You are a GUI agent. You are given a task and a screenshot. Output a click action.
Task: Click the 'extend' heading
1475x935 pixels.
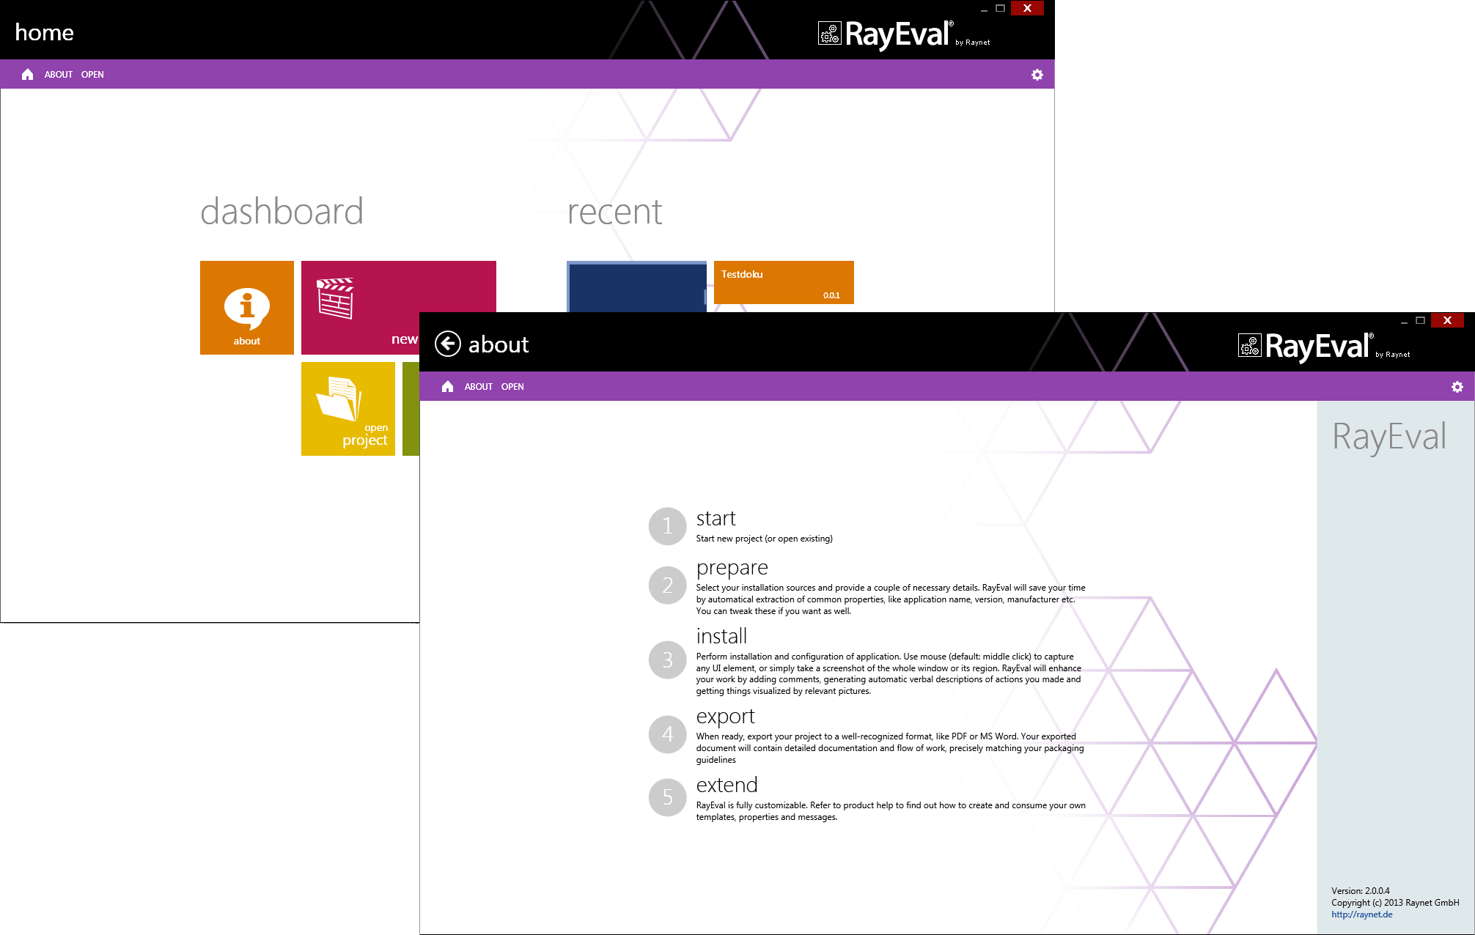727,785
